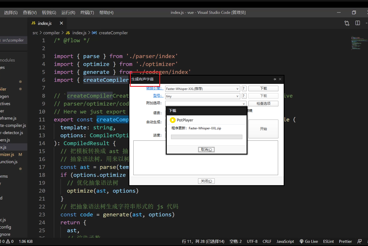Start Go Live server from status bar
Image resolution: width=368 pixels, height=246 pixels.
(309, 241)
